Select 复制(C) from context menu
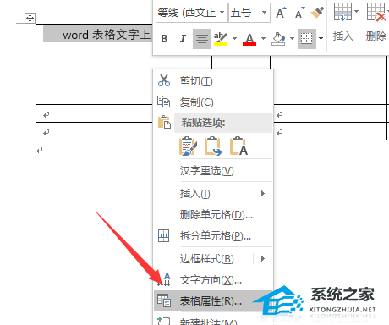The width and height of the screenshot is (389, 325). click(x=213, y=102)
